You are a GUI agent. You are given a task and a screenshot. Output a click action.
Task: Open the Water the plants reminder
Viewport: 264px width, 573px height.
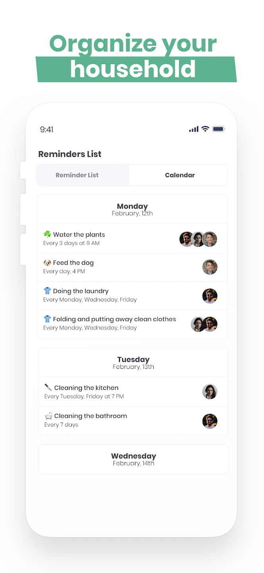click(x=79, y=235)
